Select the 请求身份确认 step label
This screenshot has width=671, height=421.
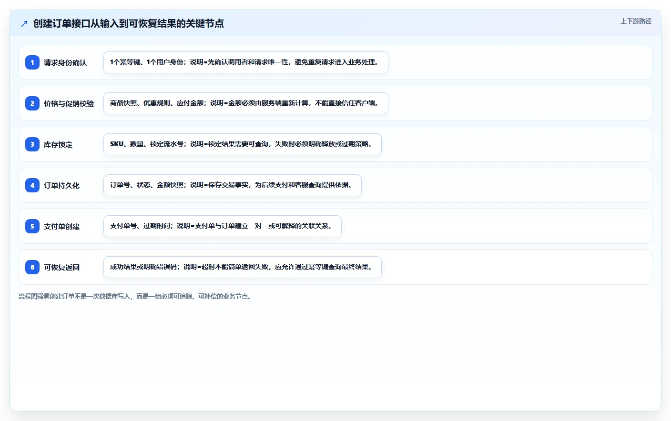click(65, 62)
